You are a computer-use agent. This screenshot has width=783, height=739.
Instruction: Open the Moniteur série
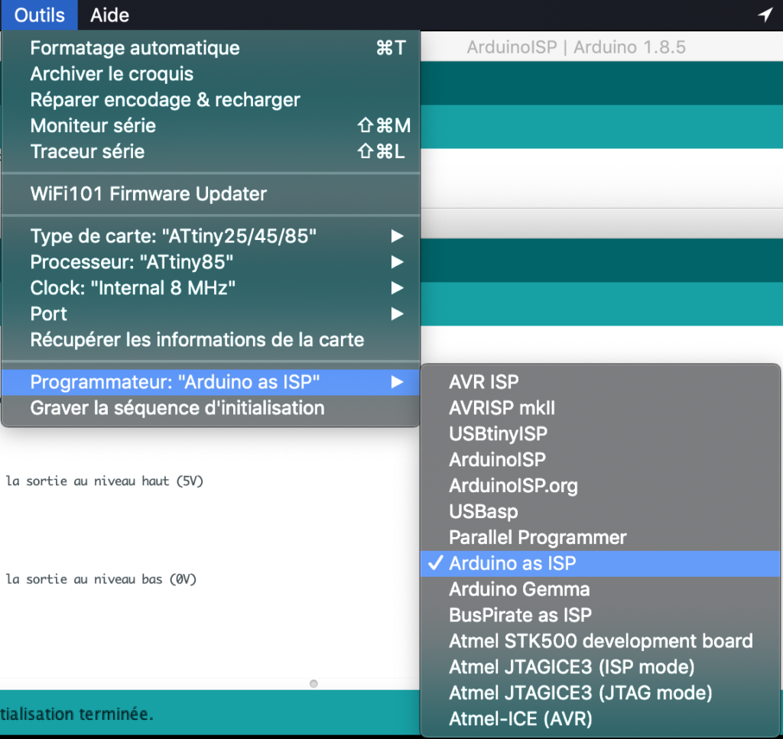93,125
